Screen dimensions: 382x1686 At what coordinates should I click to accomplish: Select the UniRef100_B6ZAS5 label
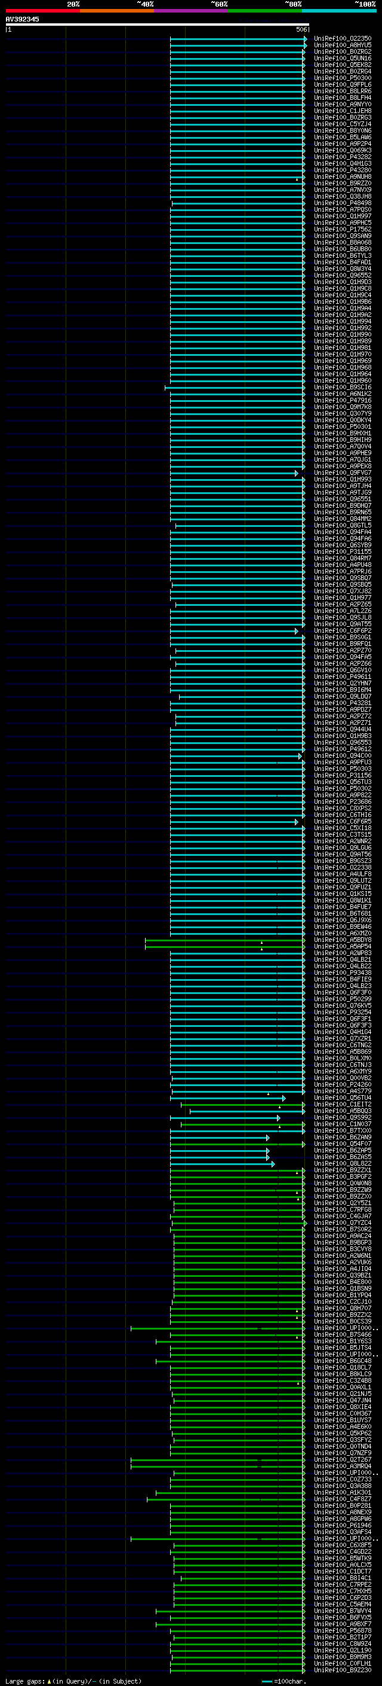pyautogui.click(x=342, y=1157)
